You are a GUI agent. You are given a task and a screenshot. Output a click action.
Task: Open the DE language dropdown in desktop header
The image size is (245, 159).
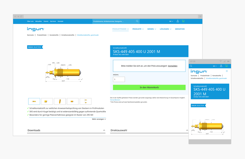pyautogui.click(x=171, y=21)
